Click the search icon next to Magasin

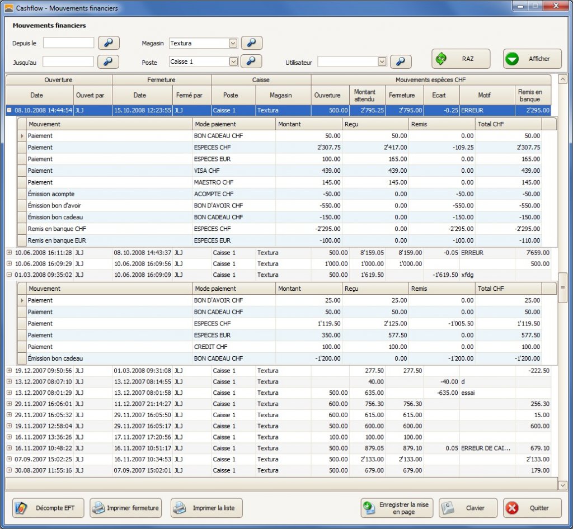coord(252,43)
